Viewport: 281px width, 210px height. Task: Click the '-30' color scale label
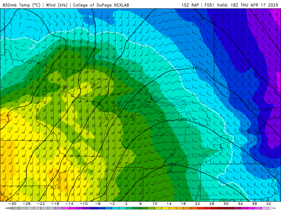(12, 204)
